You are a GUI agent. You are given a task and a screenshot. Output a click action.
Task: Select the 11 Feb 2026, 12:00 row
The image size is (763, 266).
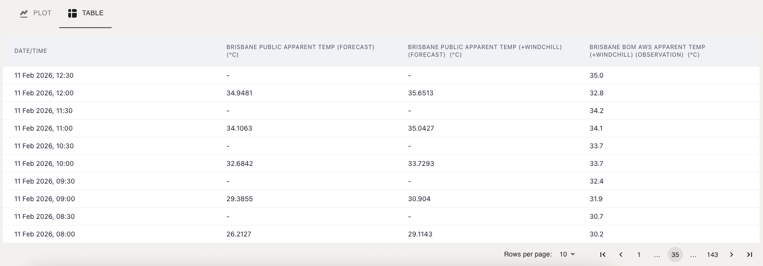pyautogui.click(x=44, y=93)
